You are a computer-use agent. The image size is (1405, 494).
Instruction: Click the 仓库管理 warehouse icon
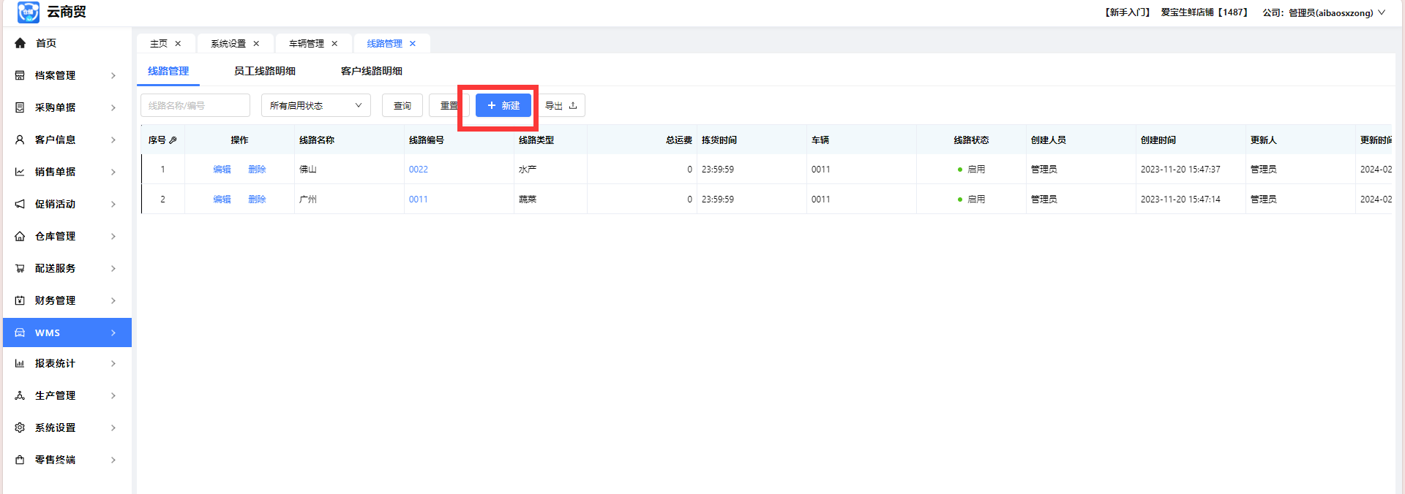click(x=20, y=236)
